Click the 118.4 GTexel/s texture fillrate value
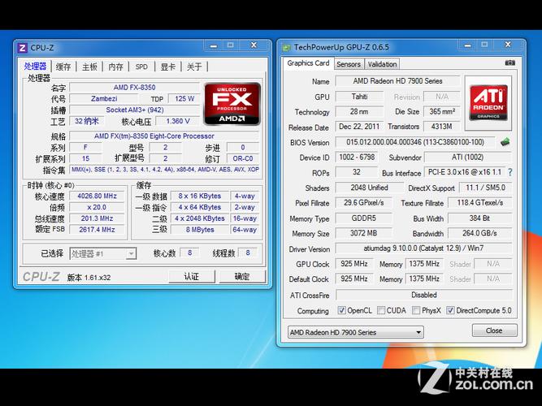Viewport: 542px width, 406px height. coord(479,203)
